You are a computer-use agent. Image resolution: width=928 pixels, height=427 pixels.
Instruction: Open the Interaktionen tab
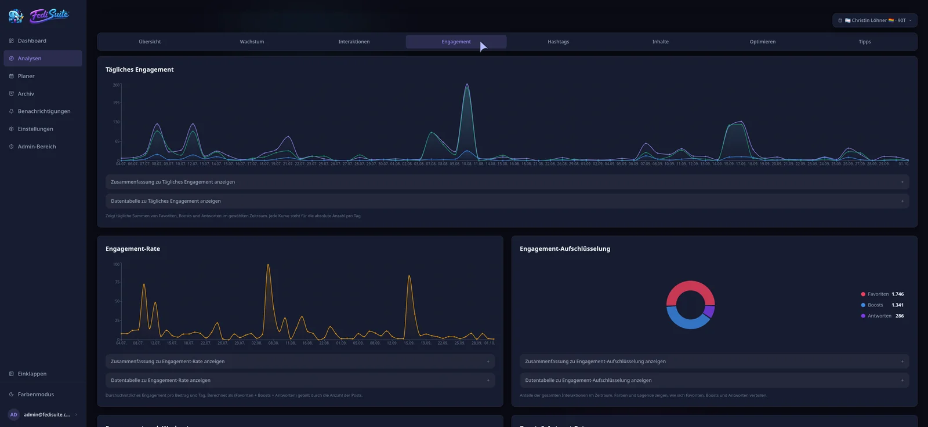[x=354, y=42]
